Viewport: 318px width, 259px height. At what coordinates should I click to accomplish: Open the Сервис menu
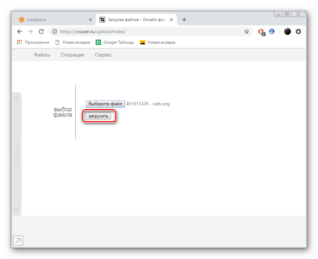pyautogui.click(x=103, y=55)
